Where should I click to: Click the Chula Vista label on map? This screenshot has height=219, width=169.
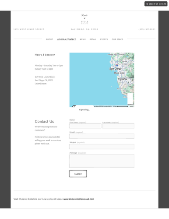119,73
